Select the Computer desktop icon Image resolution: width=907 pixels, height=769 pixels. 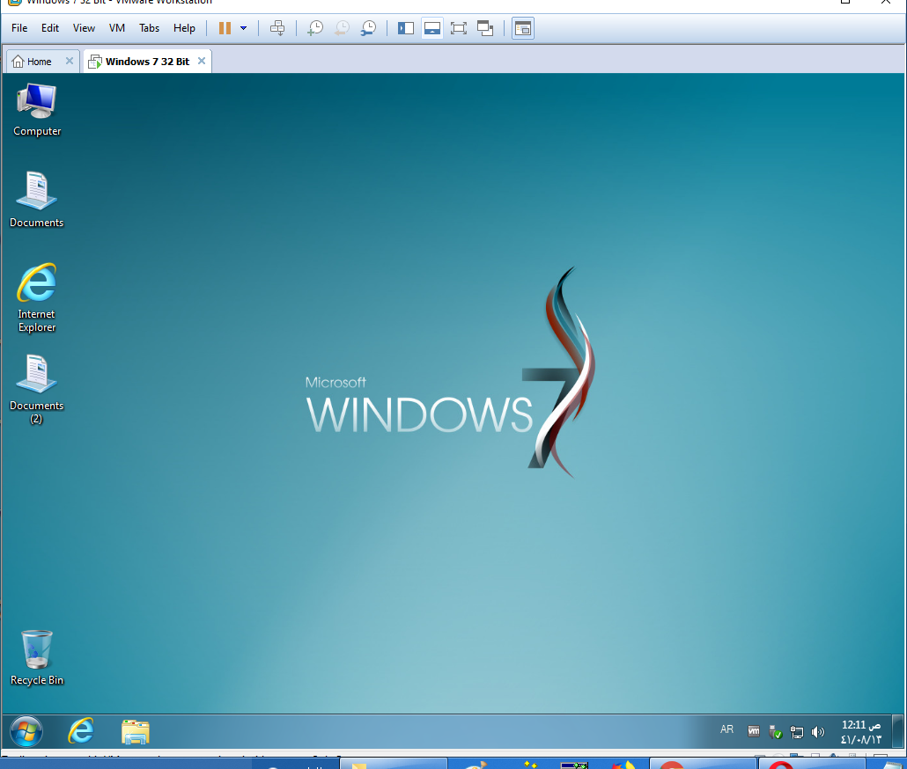(37, 110)
